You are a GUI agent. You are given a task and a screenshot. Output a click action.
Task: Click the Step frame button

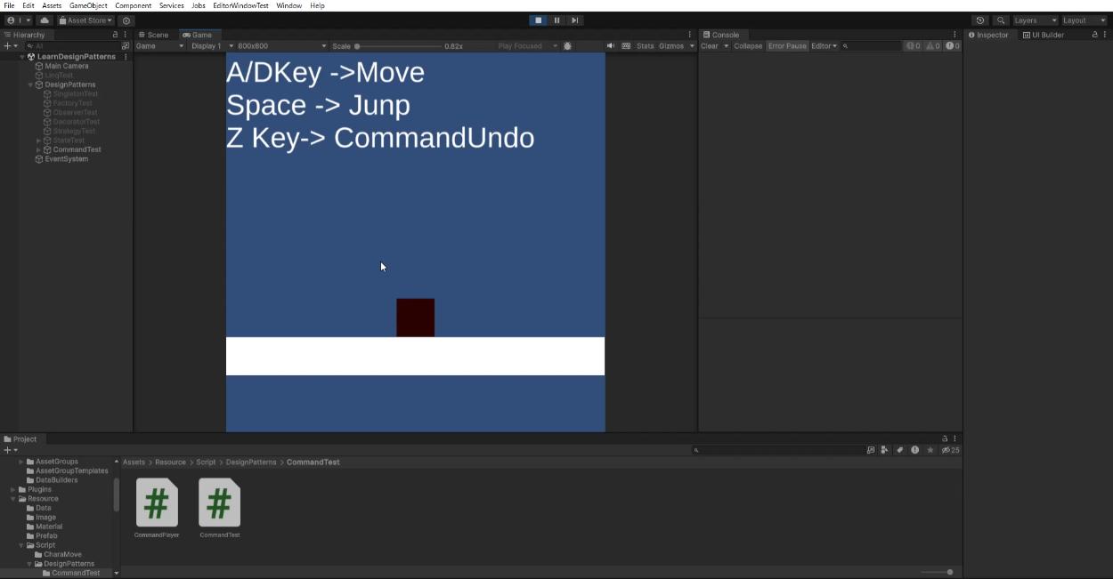click(x=575, y=20)
